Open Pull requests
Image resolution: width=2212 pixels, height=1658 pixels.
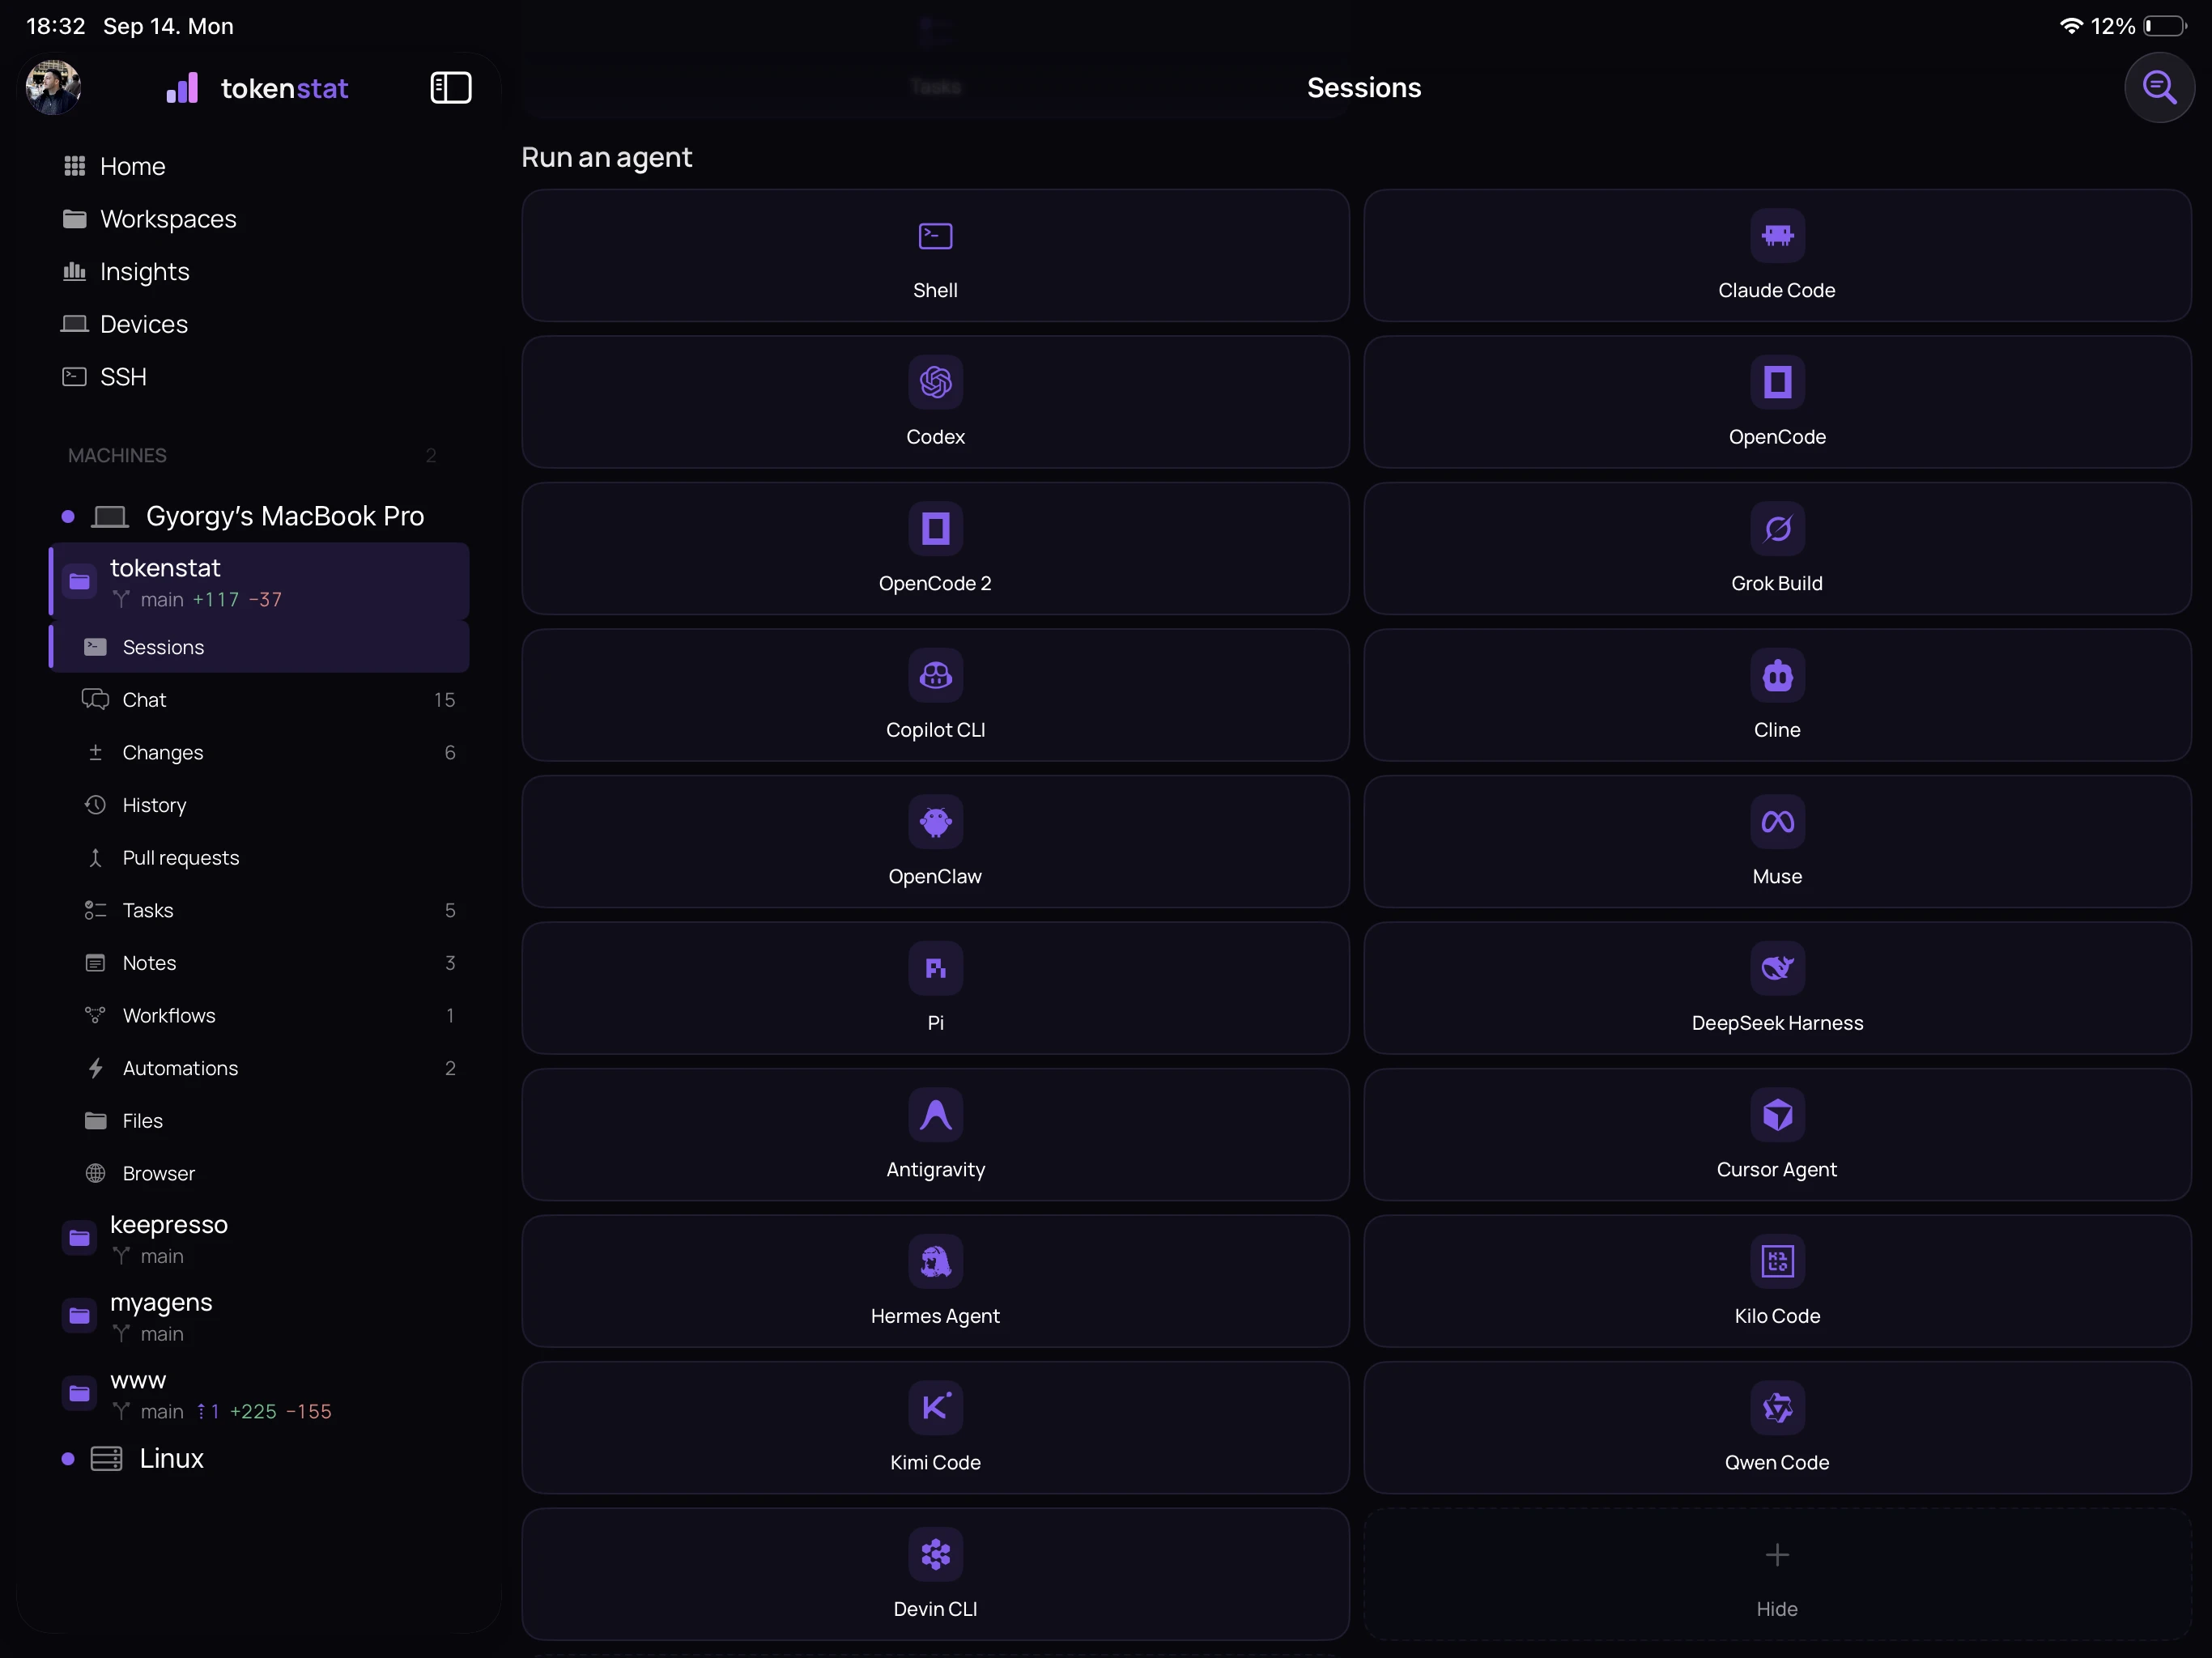[x=259, y=858]
